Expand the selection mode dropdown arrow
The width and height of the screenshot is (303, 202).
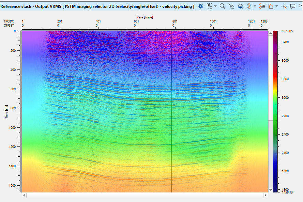[x=216, y=6]
